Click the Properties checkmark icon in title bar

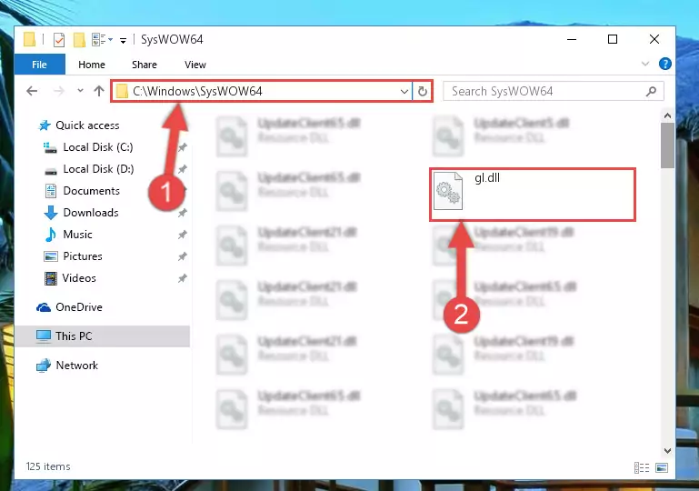click(x=59, y=40)
